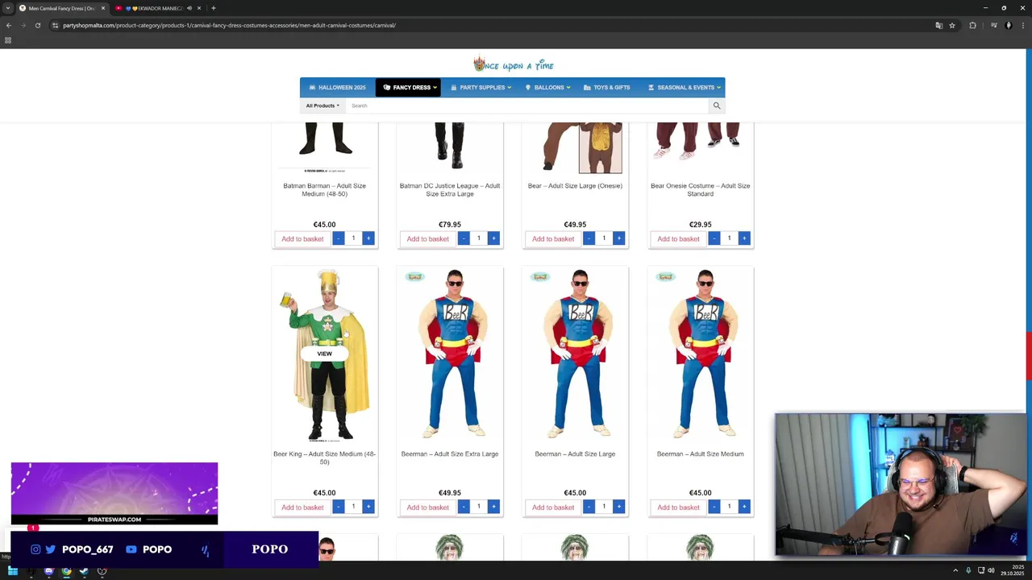Open Bear Onesie Costume title link
The width and height of the screenshot is (1032, 580).
click(x=701, y=189)
